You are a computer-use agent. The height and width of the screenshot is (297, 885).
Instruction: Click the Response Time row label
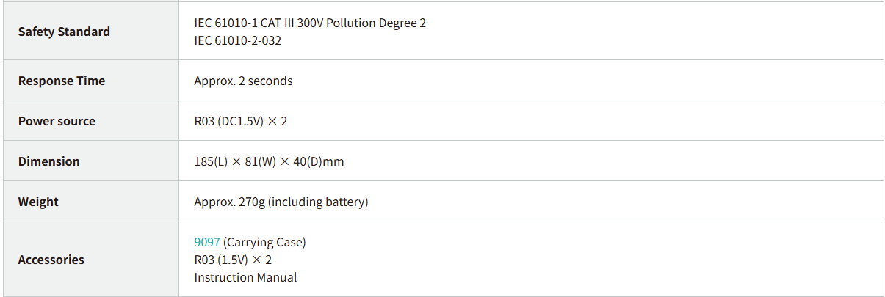[x=62, y=81]
